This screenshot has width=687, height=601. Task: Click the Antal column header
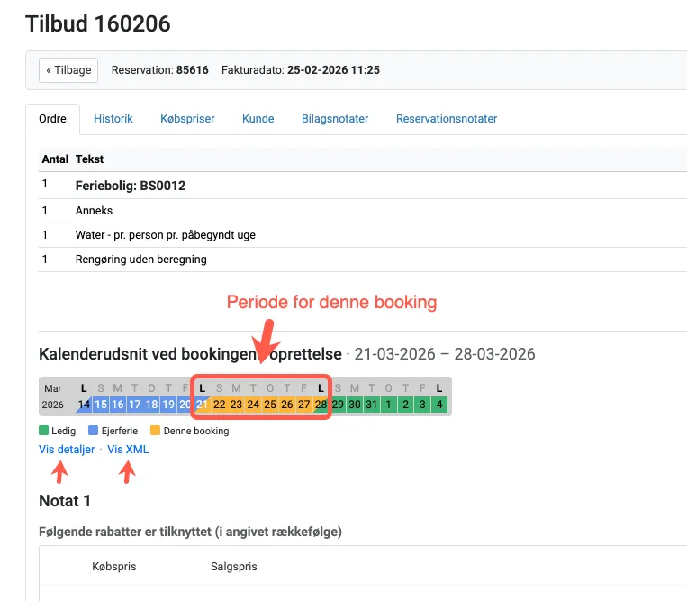[55, 159]
